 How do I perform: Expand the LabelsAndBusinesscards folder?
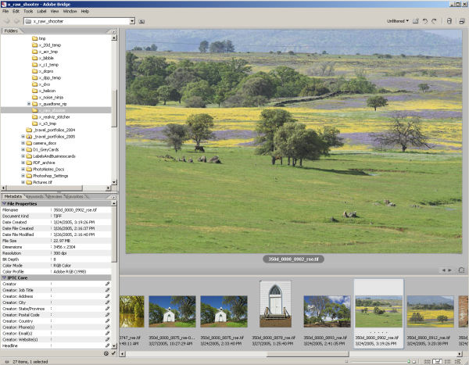[23, 156]
